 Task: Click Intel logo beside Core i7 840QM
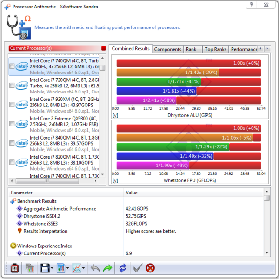[x=22, y=143]
